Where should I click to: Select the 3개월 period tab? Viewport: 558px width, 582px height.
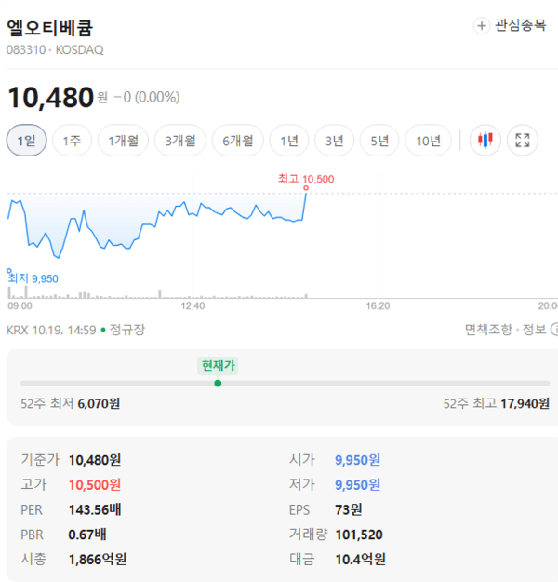coord(180,141)
